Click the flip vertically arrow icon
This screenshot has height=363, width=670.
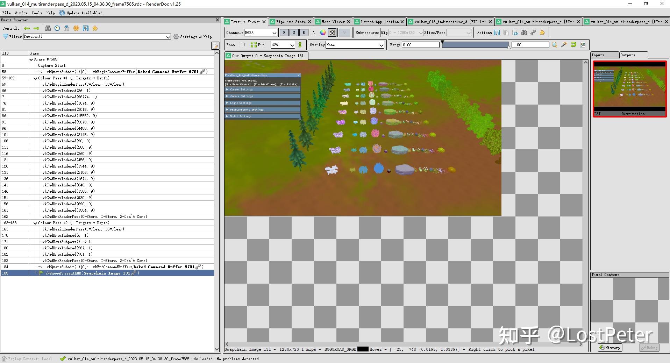tap(300, 45)
